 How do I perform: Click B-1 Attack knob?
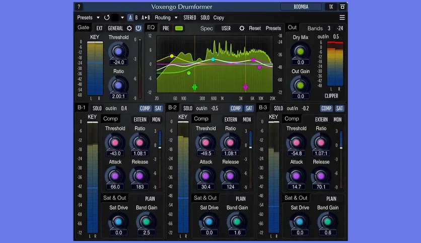pos(115,176)
